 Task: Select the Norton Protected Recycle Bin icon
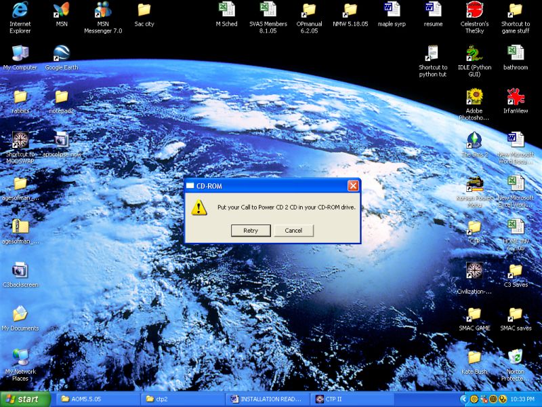516,365
